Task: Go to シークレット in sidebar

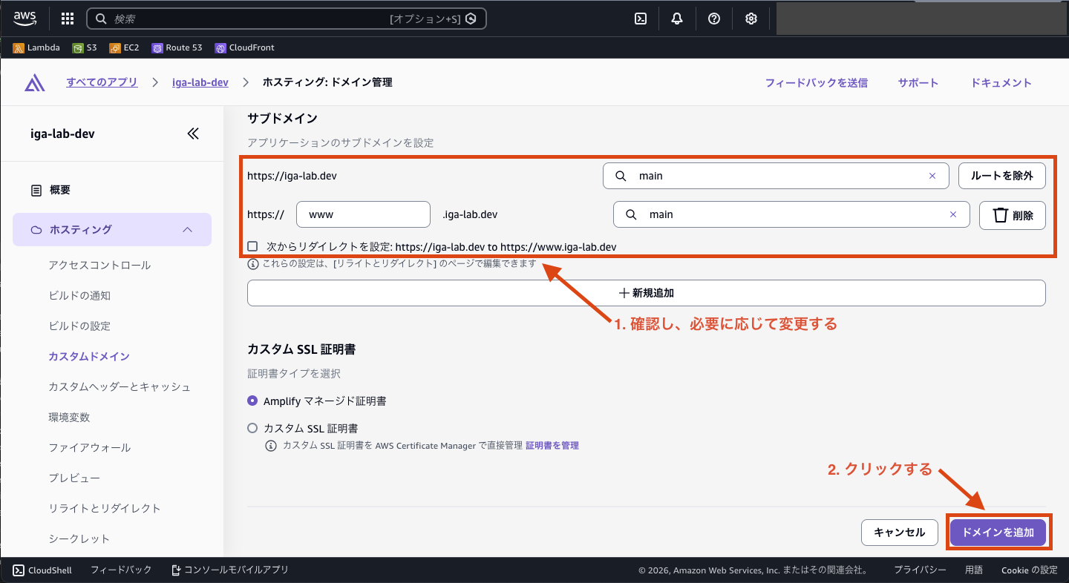Action: pos(79,538)
